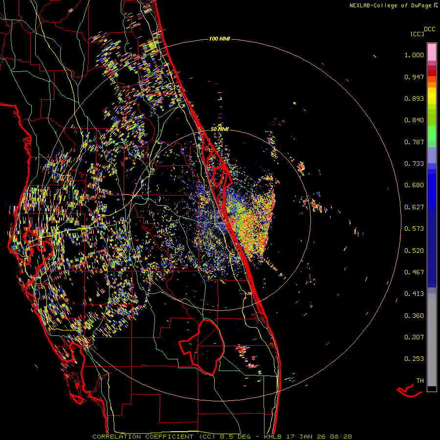440x440 pixels.
Task: Click the 0.947 scale value label
Action: coord(414,77)
